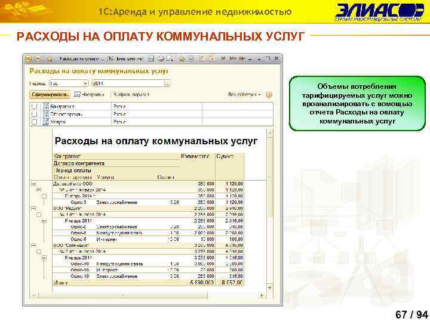The image size is (430, 322).
Task: Add report to favorites with star icon
Action: point(50,58)
